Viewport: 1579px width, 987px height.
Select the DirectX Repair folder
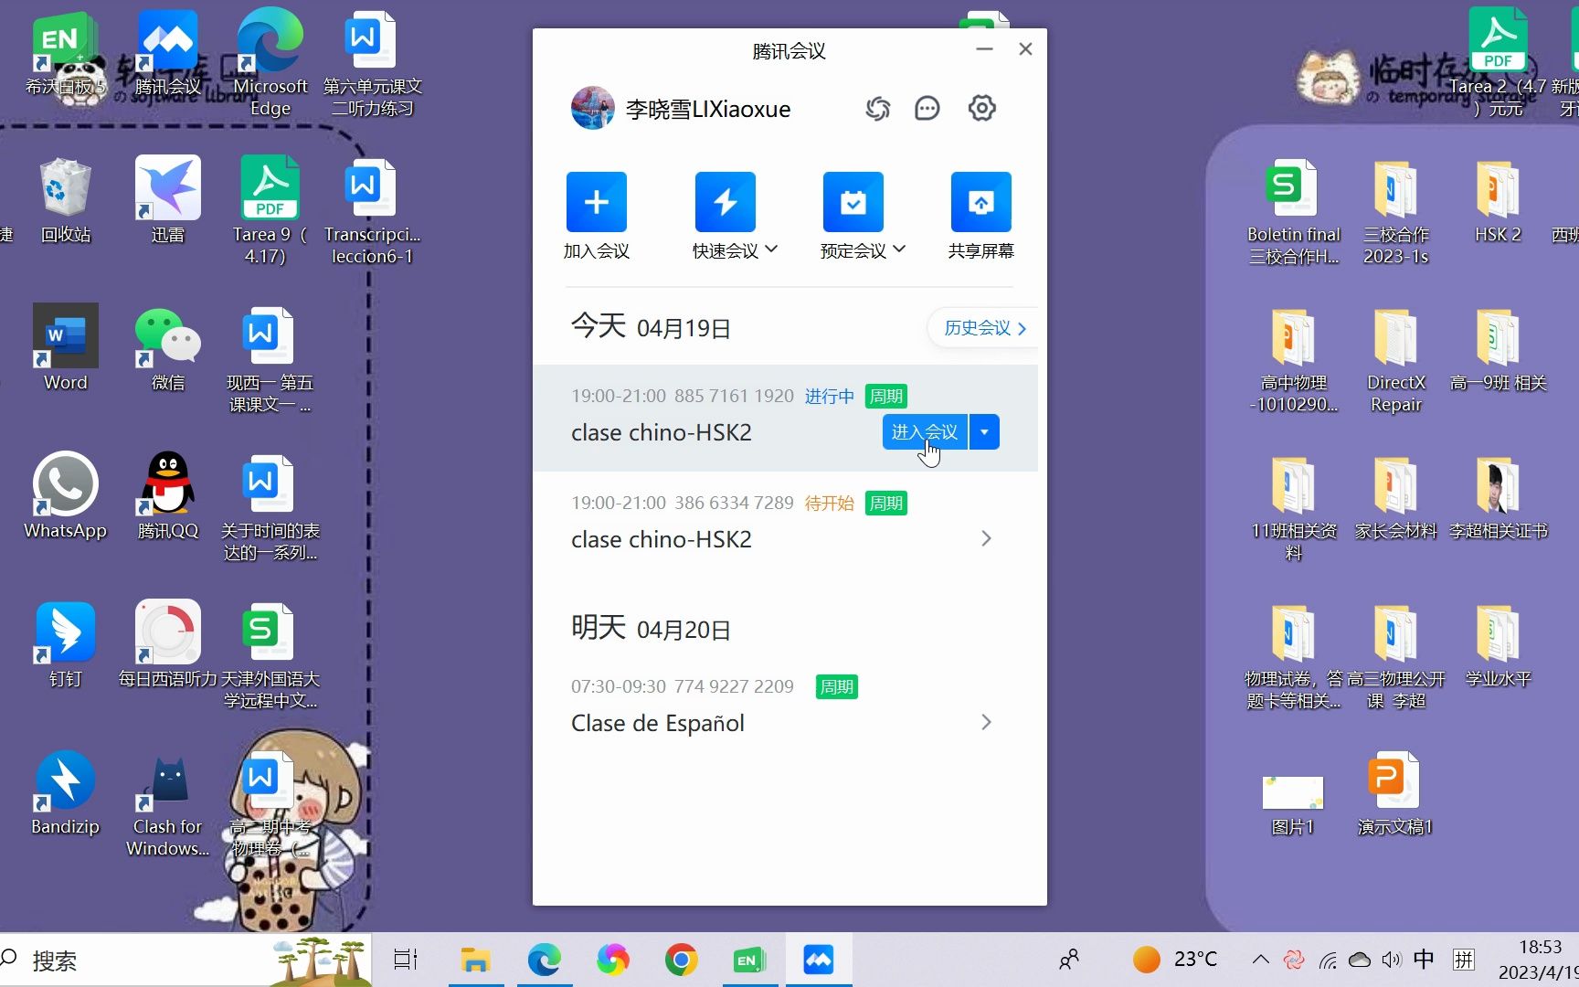pyautogui.click(x=1396, y=360)
